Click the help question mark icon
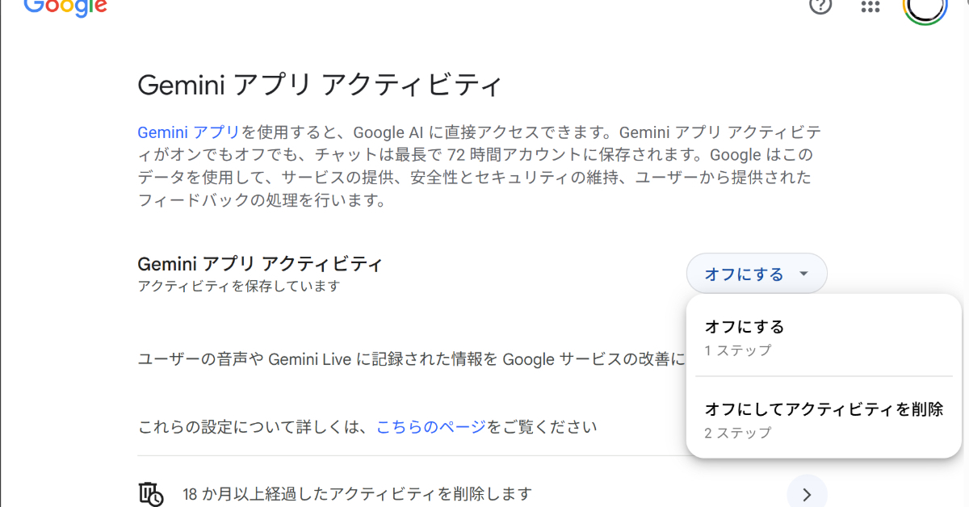This screenshot has height=507, width=969. [820, 6]
